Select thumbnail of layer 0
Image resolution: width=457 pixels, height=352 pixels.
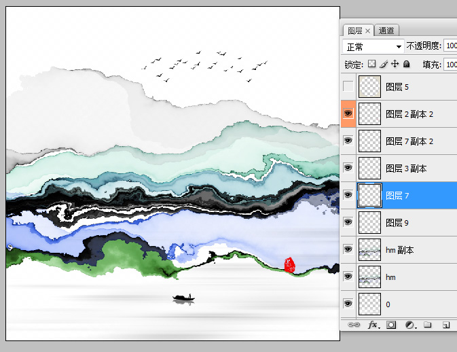click(369, 304)
